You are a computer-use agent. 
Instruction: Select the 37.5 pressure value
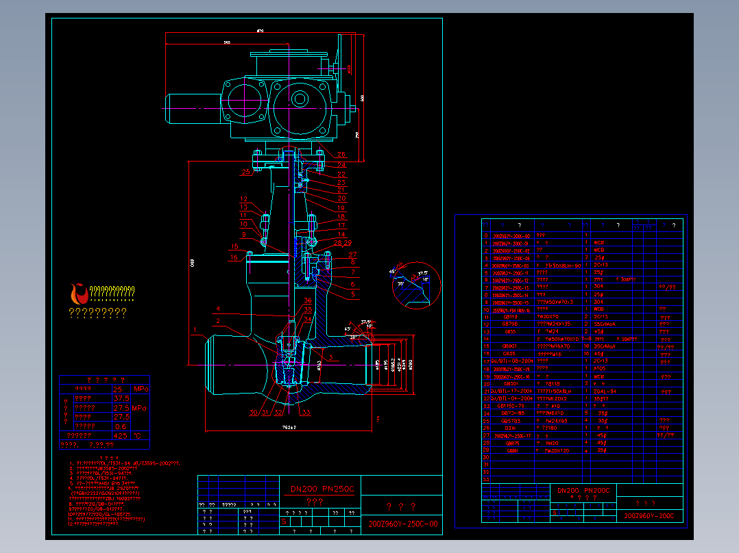(x=121, y=398)
